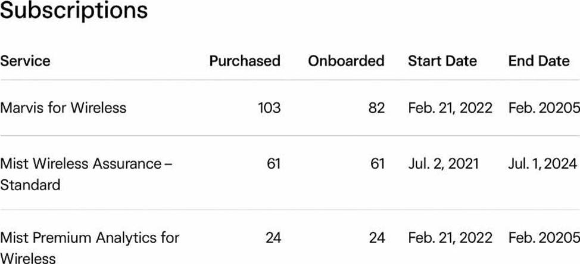Image resolution: width=580 pixels, height=264 pixels.
Task: Click onboarded count 61 for Wireless Assurance
Action: tap(378, 163)
